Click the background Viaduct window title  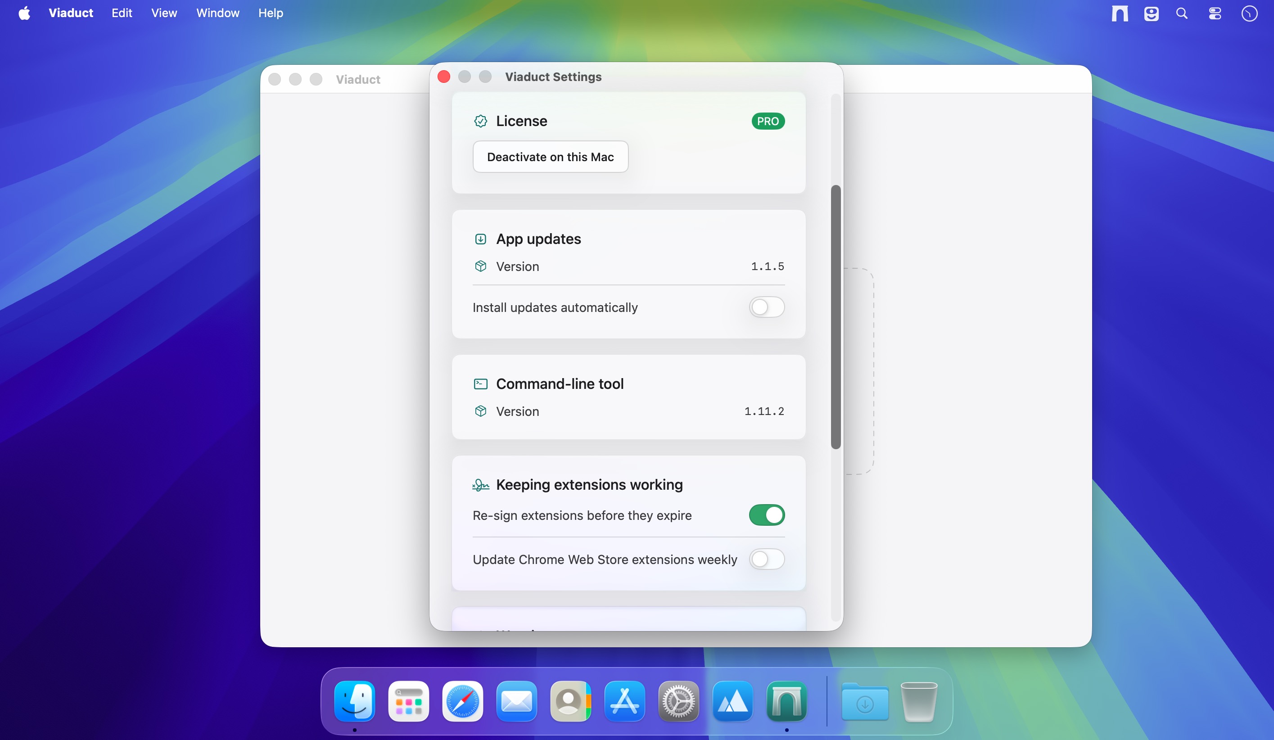pyautogui.click(x=358, y=79)
